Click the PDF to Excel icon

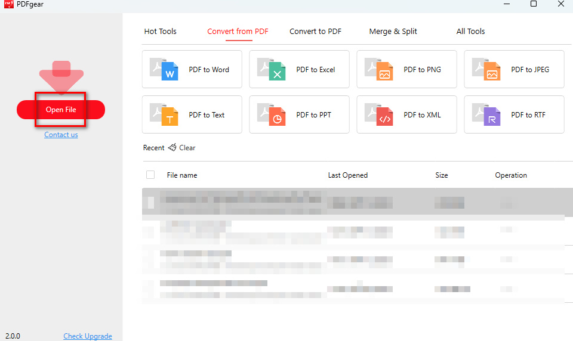click(271, 69)
